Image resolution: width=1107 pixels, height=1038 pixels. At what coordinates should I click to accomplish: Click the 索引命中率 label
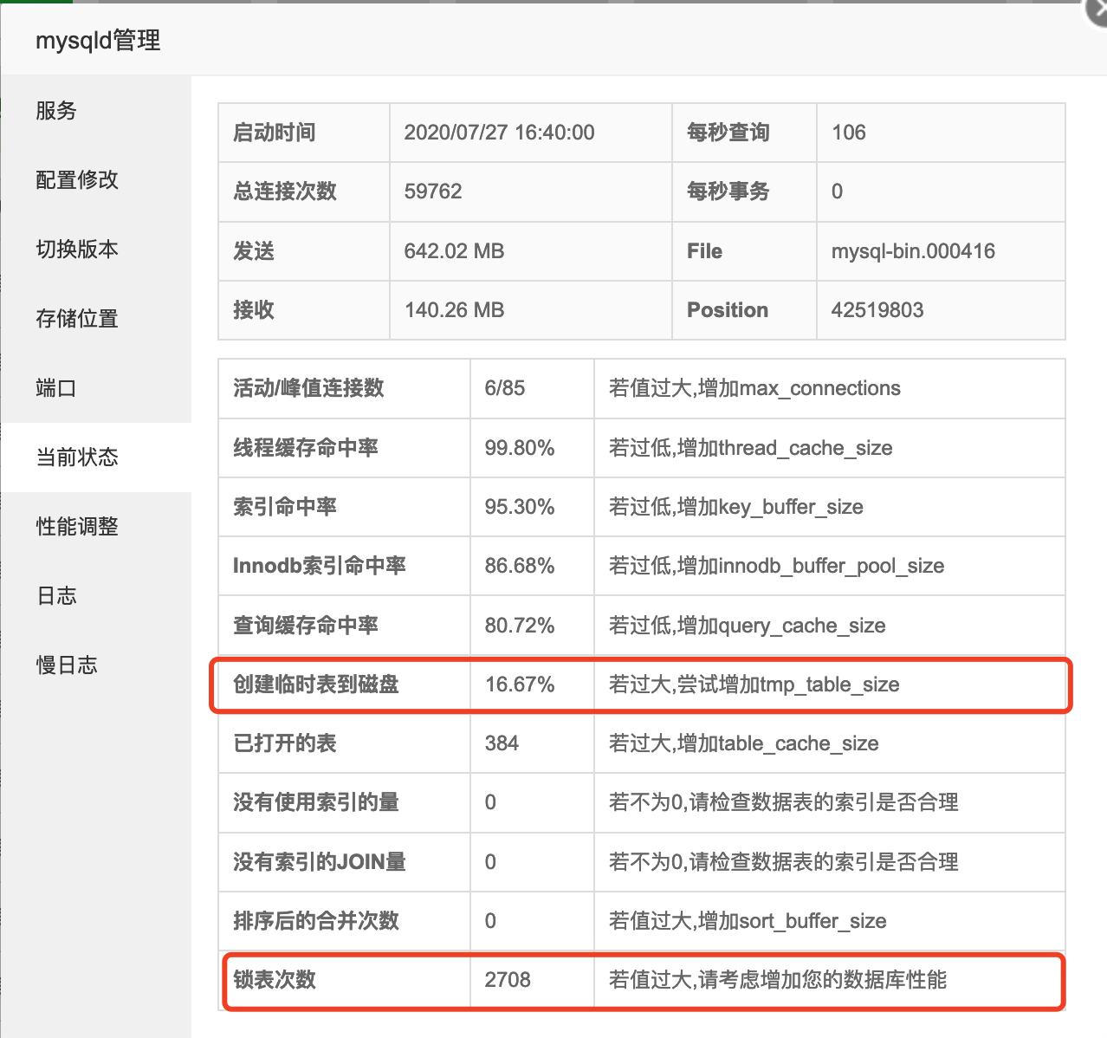[x=285, y=507]
